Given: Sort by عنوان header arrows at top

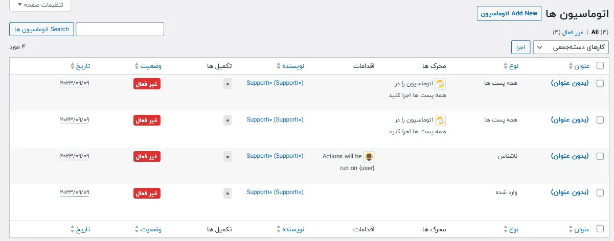Looking at the screenshot, I should [571, 66].
